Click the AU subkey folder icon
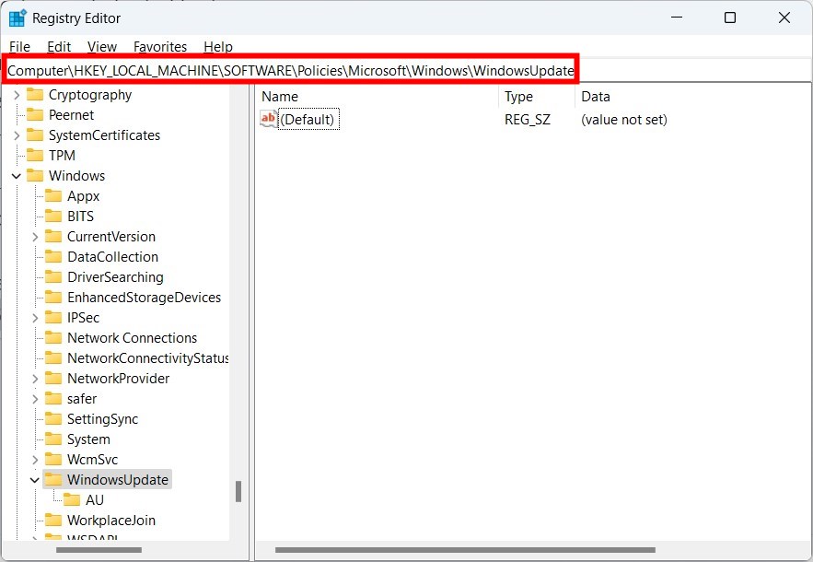 [x=75, y=499]
